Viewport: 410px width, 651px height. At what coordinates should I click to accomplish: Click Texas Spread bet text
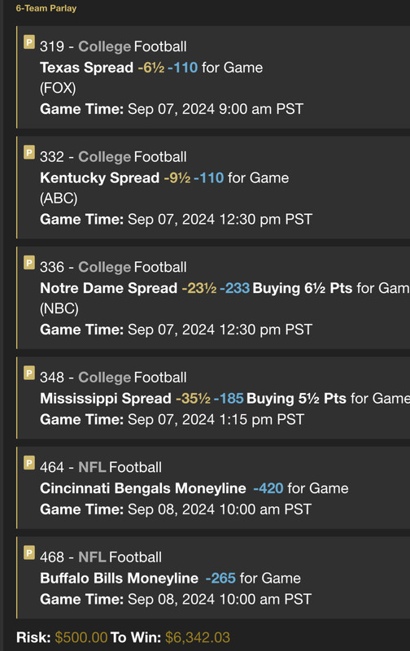(87, 68)
